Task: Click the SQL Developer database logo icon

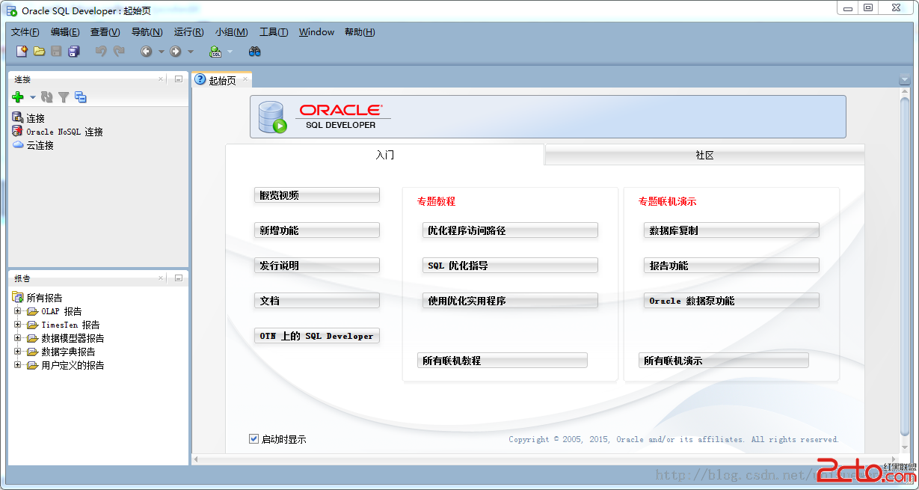Action: click(x=272, y=117)
